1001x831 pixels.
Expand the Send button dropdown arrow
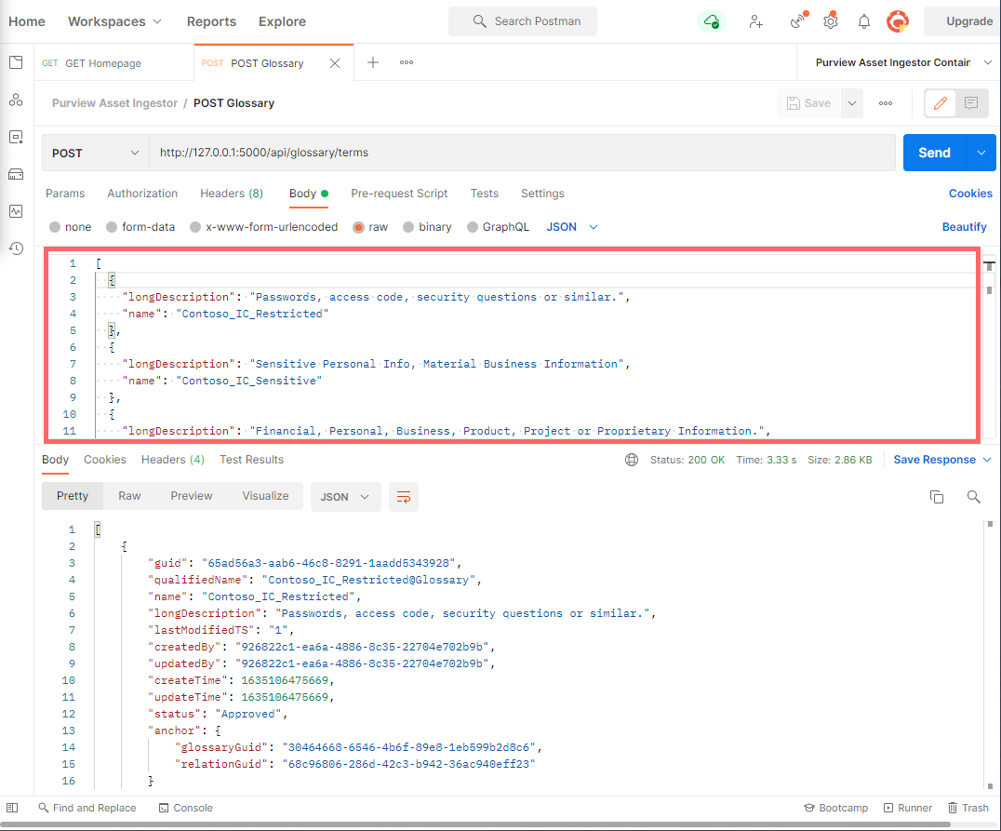coord(981,153)
